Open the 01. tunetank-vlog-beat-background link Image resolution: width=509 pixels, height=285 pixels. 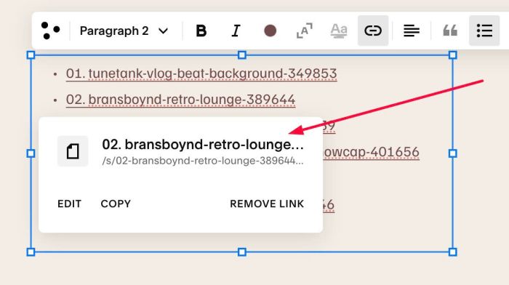(x=201, y=73)
